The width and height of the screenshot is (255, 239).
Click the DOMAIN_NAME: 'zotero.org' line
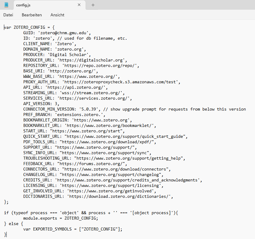coord(54,49)
